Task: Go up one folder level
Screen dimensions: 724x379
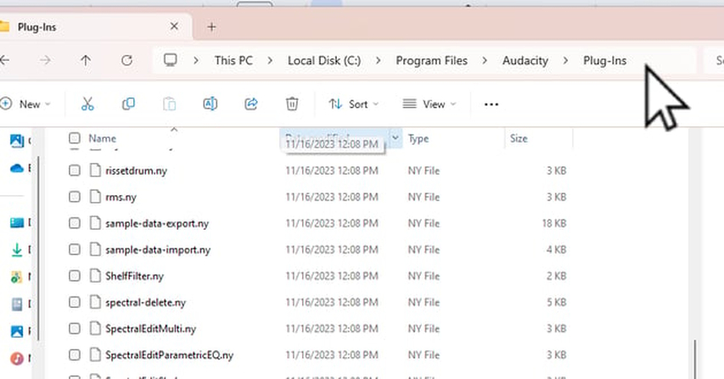Action: (x=86, y=60)
